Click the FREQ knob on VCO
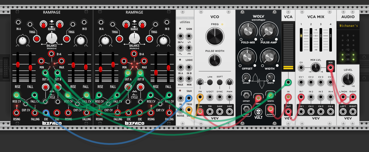The image size is (369, 152). pos(215,36)
